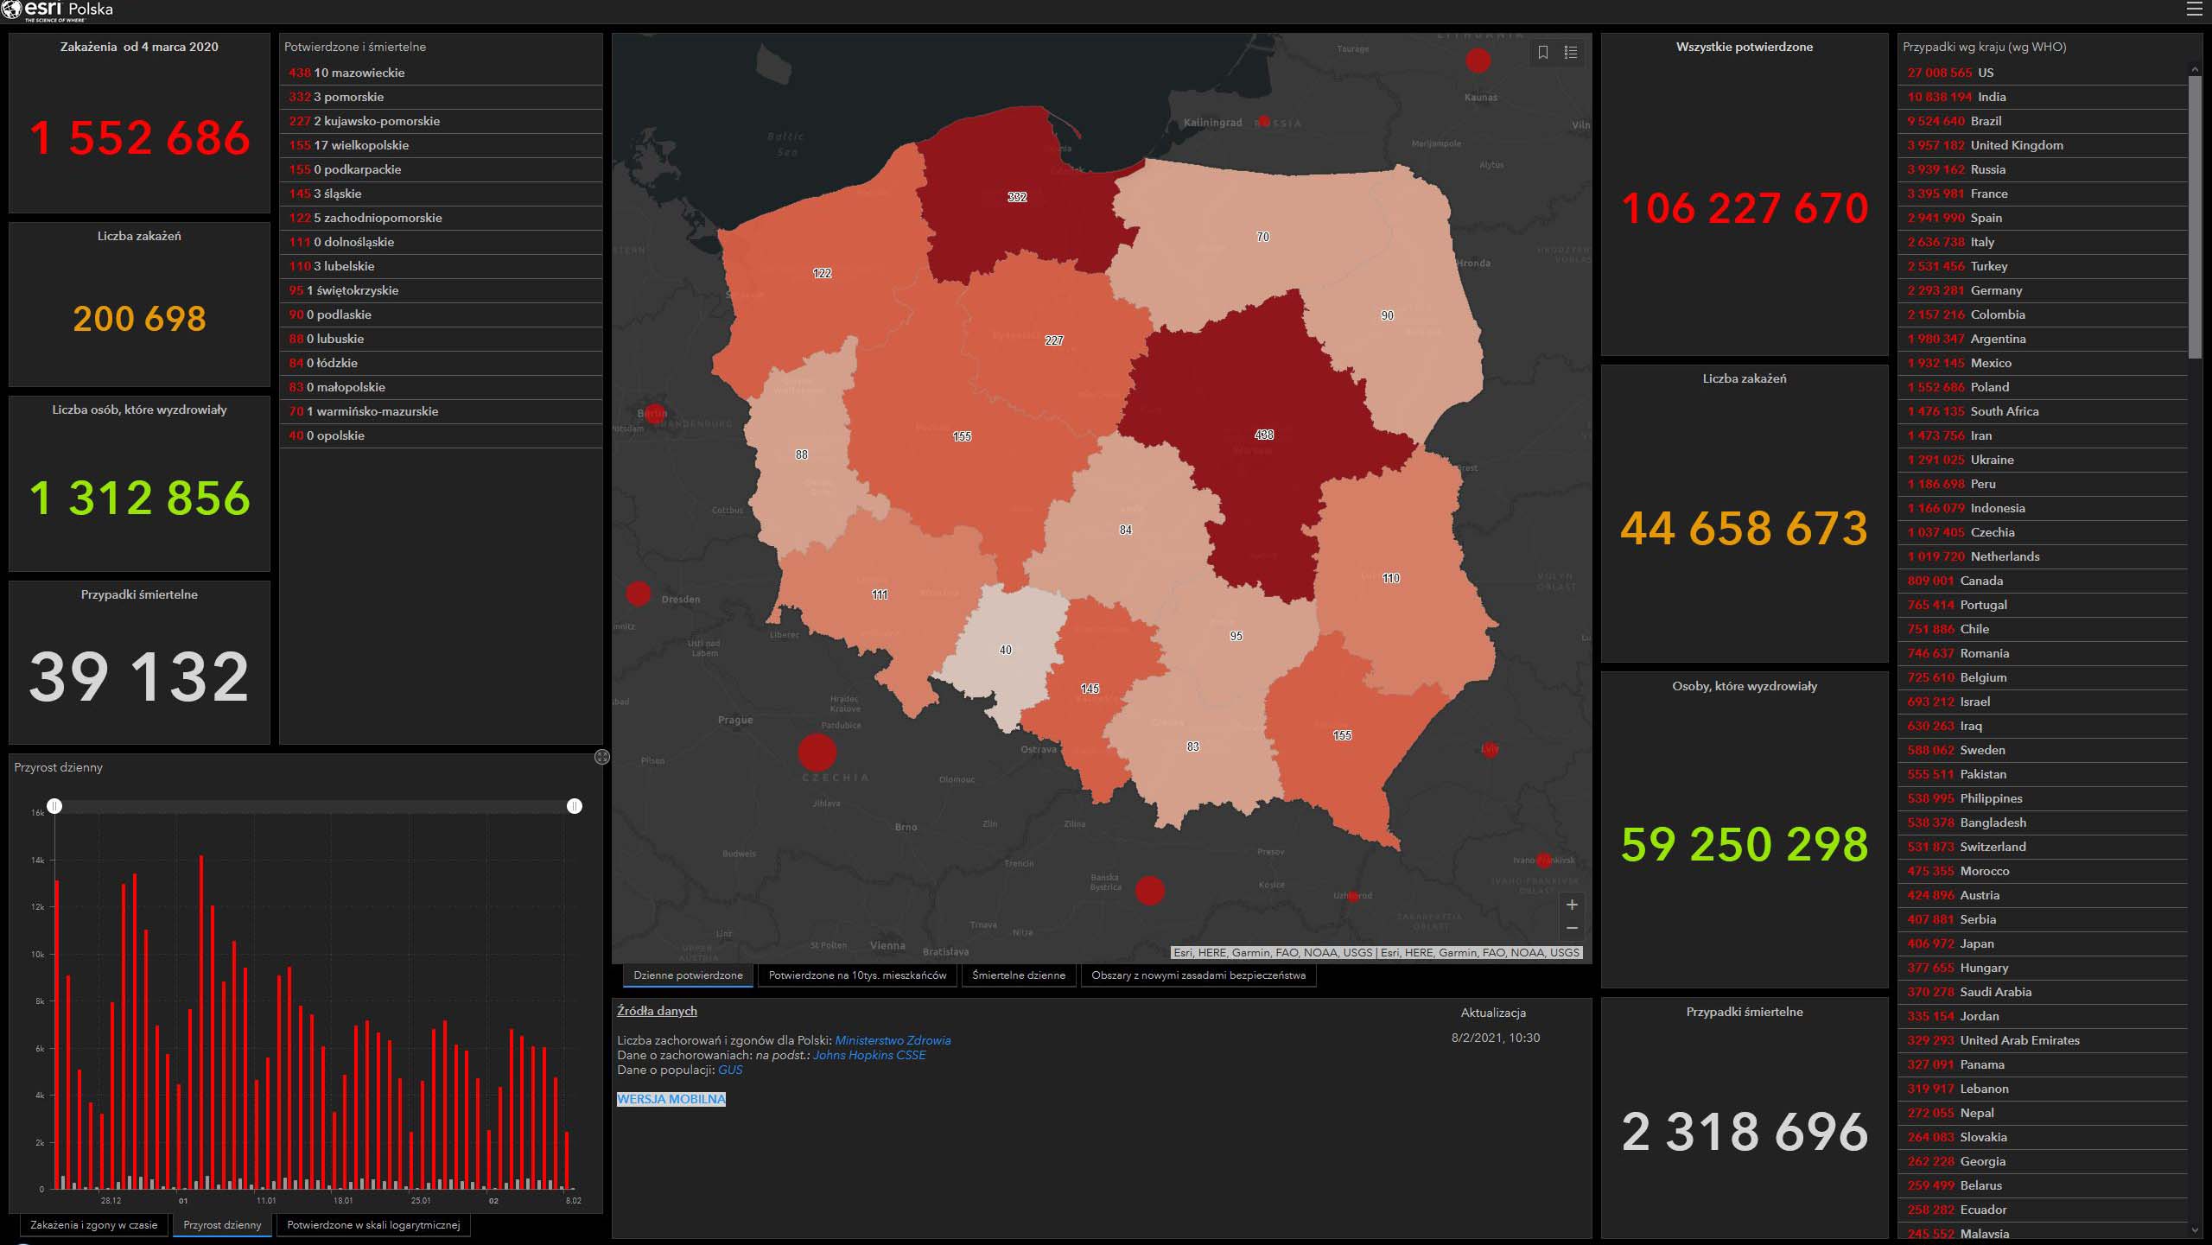Click the Esri Polska logo
The image size is (2212, 1245).
[57, 10]
